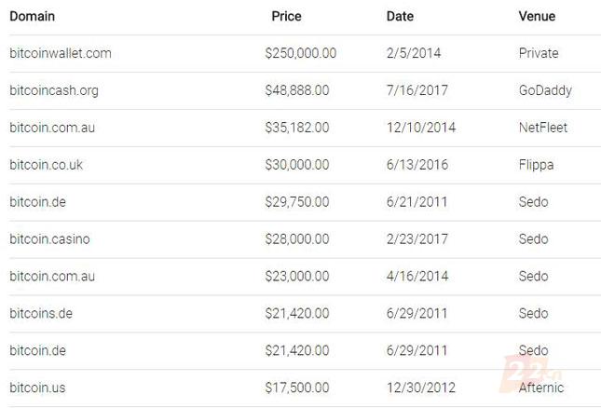The image size is (601, 408).
Task: Select the bitcoins.de domain entry
Action: pyautogui.click(x=41, y=314)
